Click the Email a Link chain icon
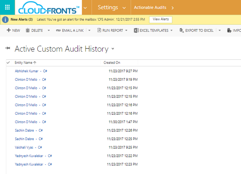The width and height of the screenshot is (241, 174). pos(58,30)
